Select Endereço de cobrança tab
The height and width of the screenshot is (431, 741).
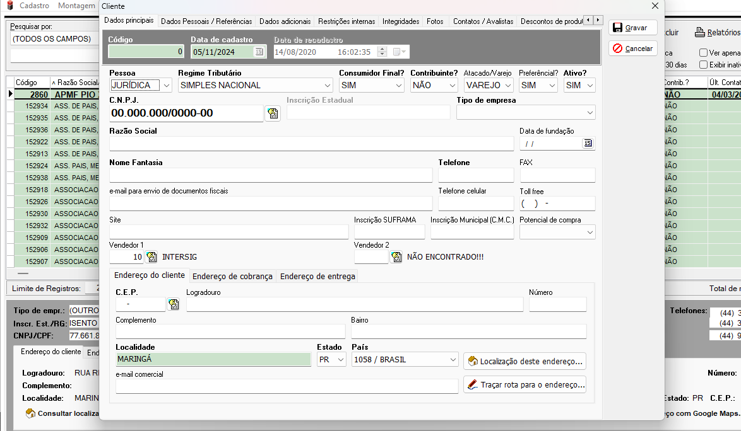(x=232, y=277)
